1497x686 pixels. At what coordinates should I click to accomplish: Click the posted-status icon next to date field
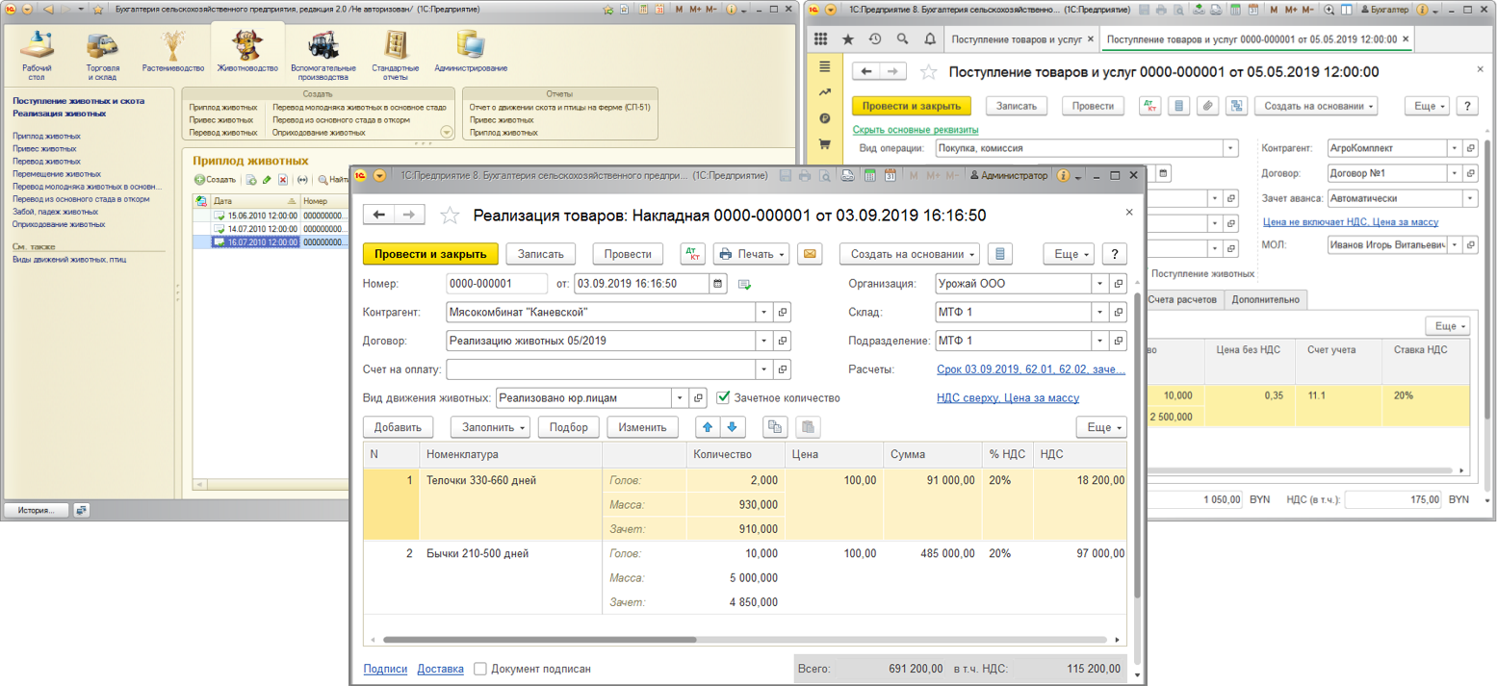tap(744, 285)
